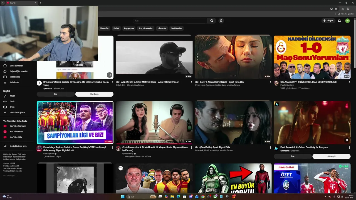The width and height of the screenshot is (356, 200).
Task: Click Siteye git button
Action: pos(331,156)
